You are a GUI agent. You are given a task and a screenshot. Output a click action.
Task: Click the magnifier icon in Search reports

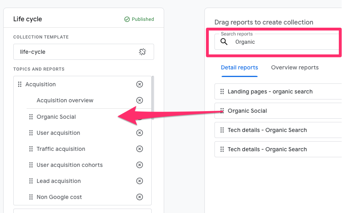(224, 42)
